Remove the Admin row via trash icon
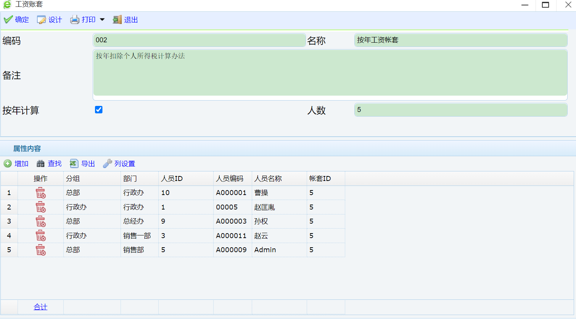The image size is (576, 320). point(40,250)
